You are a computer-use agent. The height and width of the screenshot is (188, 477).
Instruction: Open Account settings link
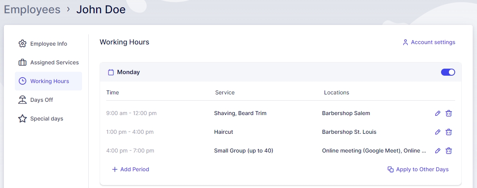433,42
